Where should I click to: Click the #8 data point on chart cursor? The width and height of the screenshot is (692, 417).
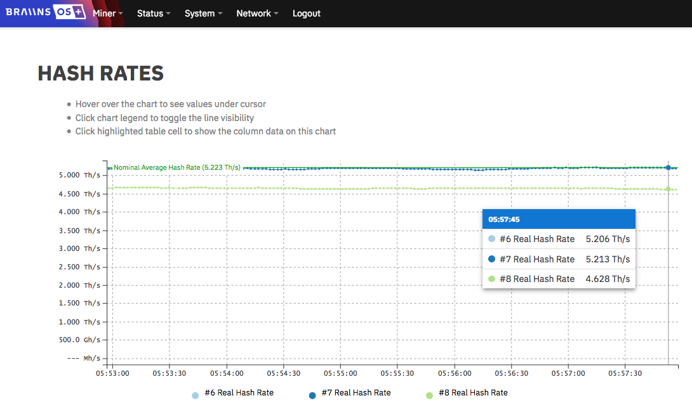(x=669, y=189)
